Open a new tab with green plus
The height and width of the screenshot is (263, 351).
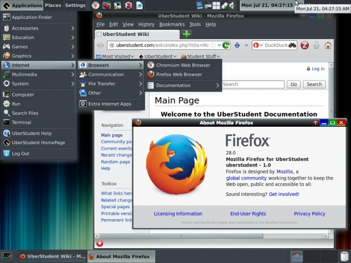pyautogui.click(x=186, y=34)
